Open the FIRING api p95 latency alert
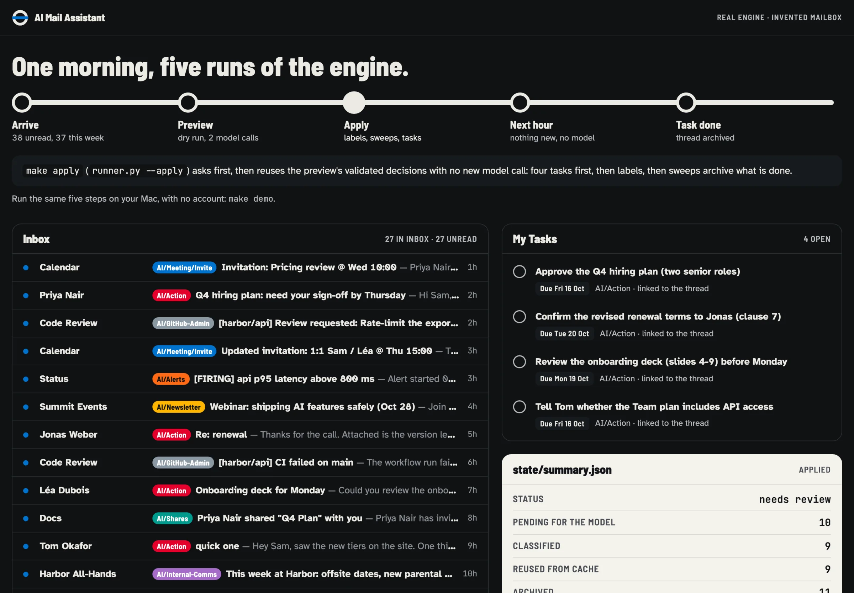The height and width of the screenshot is (593, 854). point(250,379)
